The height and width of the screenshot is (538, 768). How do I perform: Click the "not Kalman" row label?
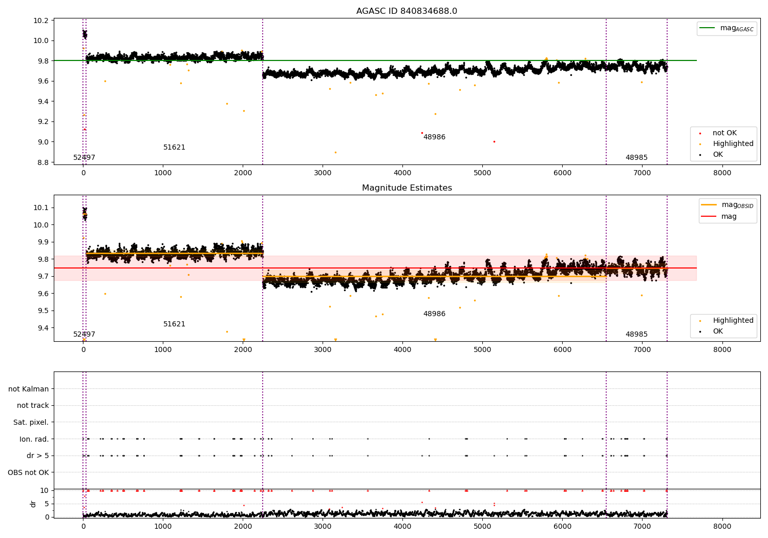pos(29,389)
